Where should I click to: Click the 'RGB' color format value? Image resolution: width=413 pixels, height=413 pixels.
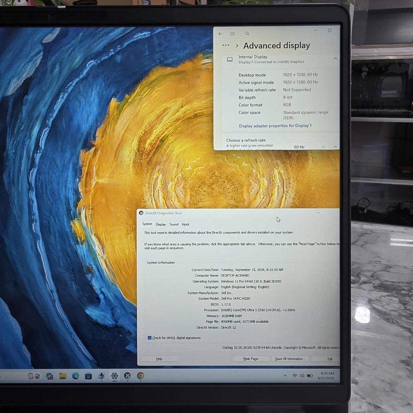[287, 105]
